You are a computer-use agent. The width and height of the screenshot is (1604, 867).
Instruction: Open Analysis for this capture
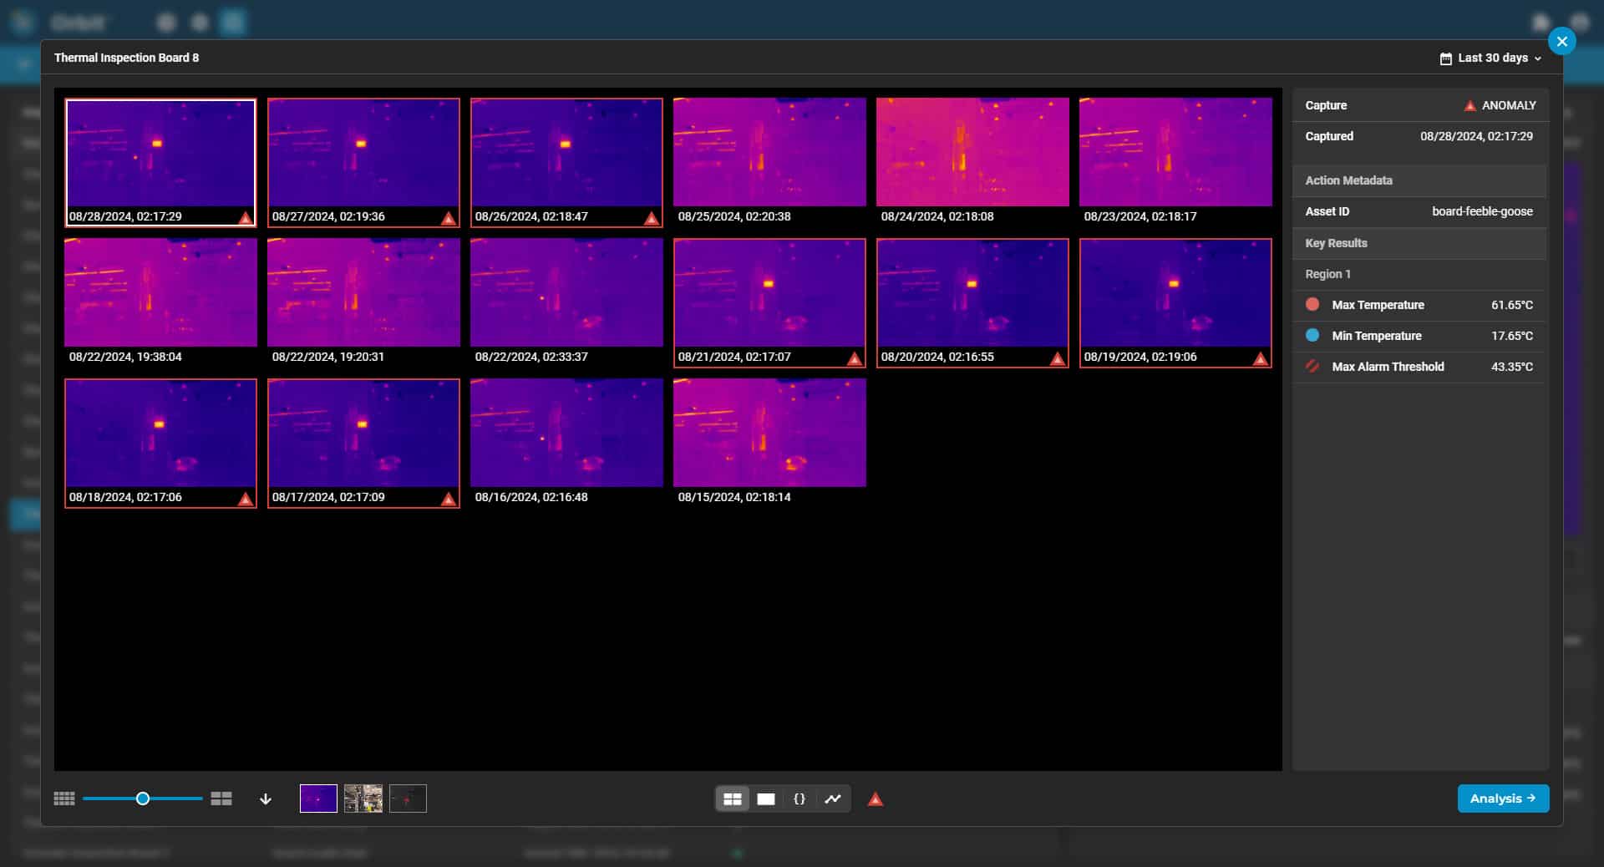pyautogui.click(x=1503, y=799)
